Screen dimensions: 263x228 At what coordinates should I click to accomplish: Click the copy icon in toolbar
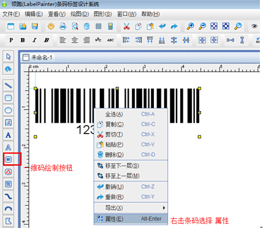[139, 26]
